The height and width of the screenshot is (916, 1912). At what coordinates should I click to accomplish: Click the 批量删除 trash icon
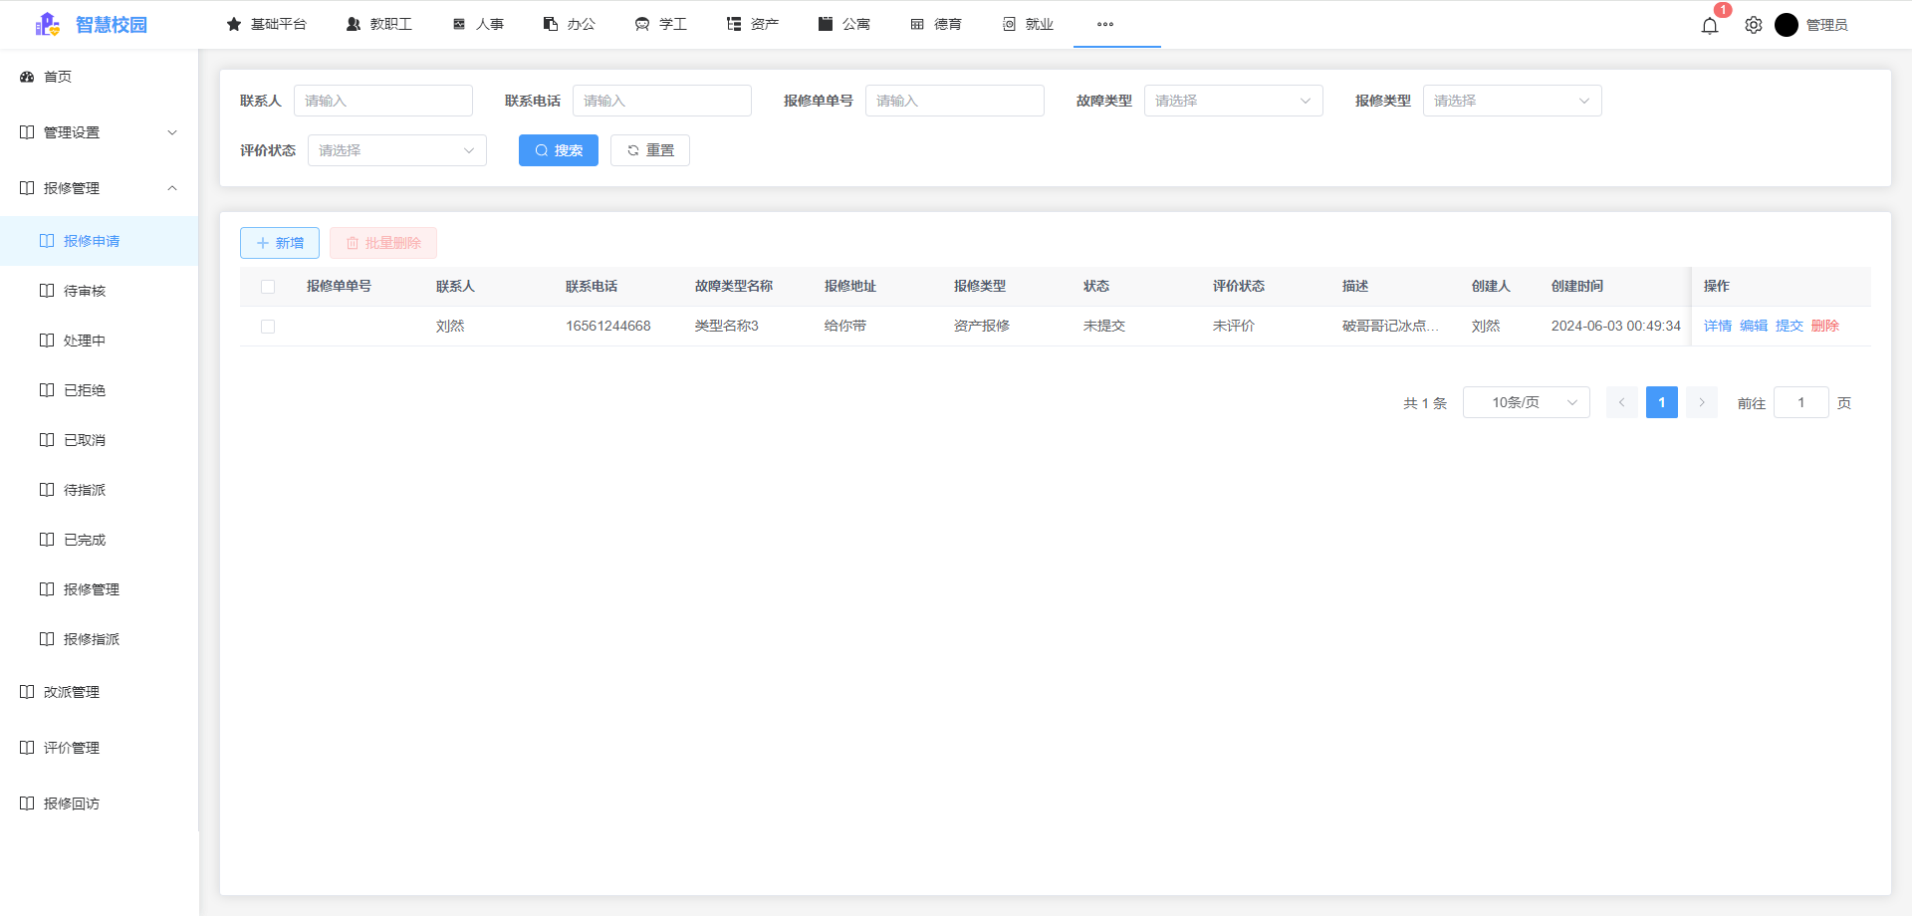pyautogui.click(x=354, y=242)
